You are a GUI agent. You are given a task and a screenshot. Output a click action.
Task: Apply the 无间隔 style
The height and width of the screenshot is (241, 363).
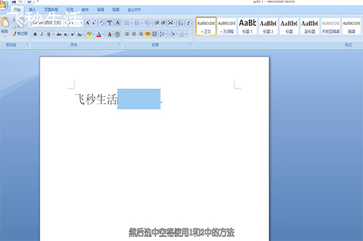coord(226,26)
